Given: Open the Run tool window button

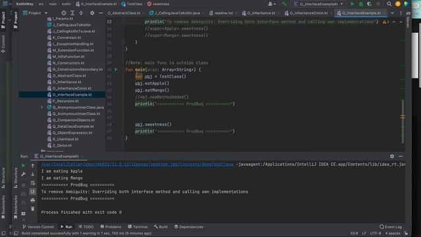Looking at the screenshot, I should pyautogui.click(x=66, y=226).
